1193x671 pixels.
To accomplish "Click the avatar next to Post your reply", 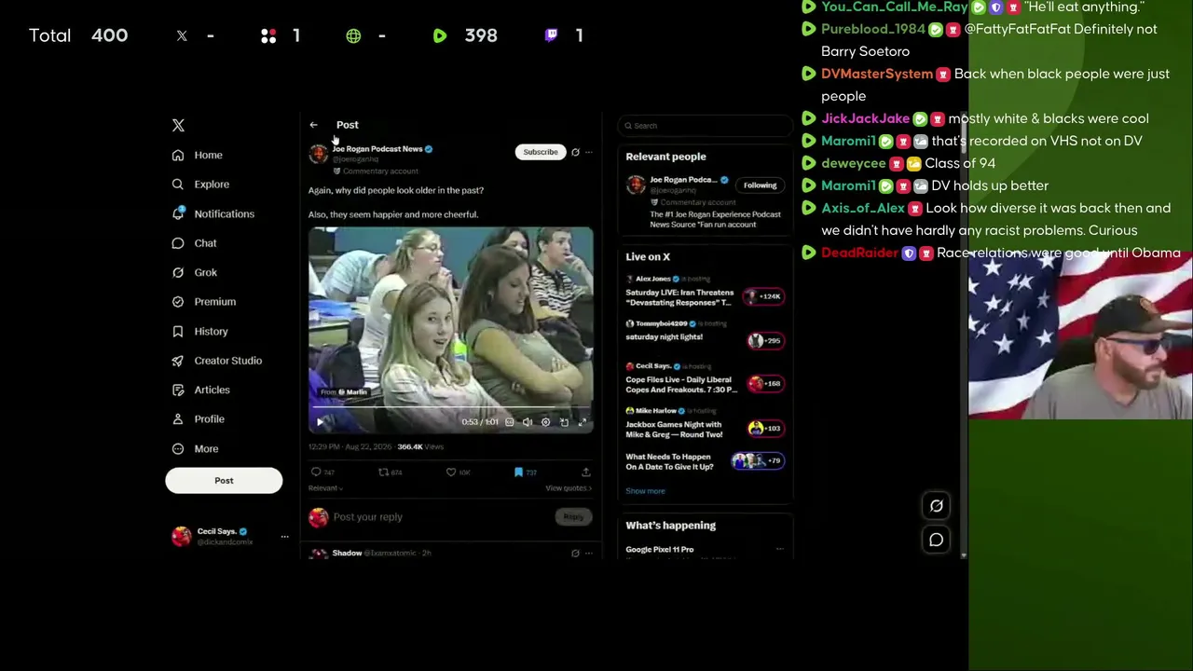I will click(319, 517).
